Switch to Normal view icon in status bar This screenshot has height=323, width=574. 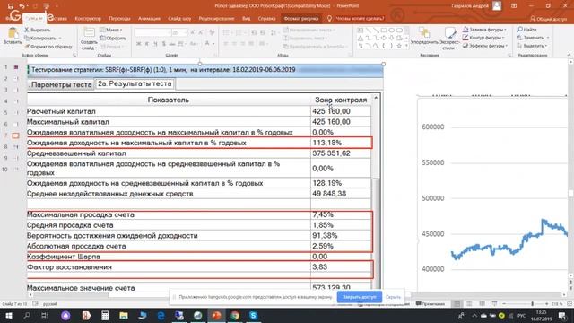(457, 304)
